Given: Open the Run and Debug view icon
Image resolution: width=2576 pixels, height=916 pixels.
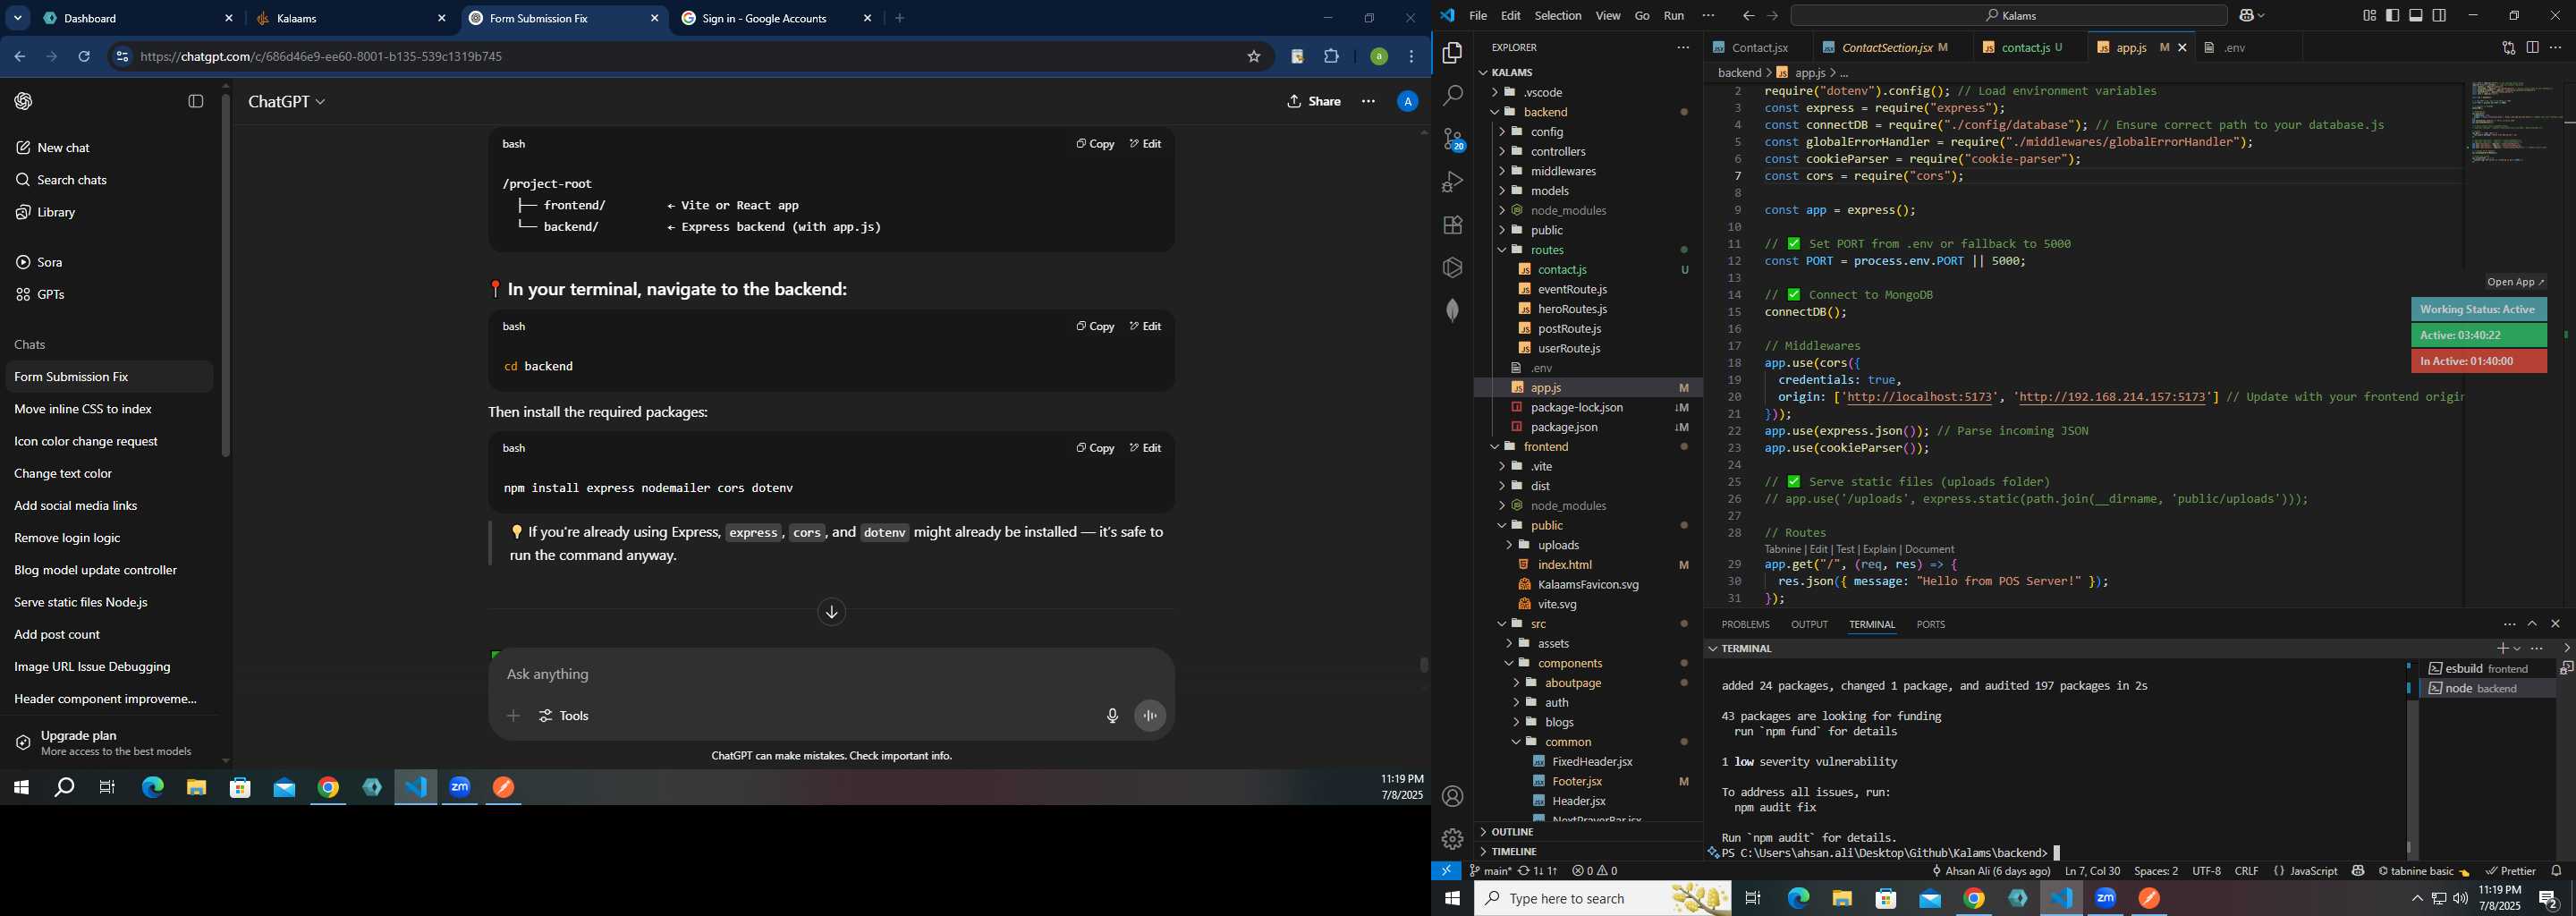Looking at the screenshot, I should 1452,182.
